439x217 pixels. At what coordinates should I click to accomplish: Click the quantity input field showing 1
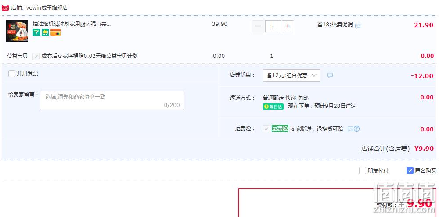pos(273,27)
